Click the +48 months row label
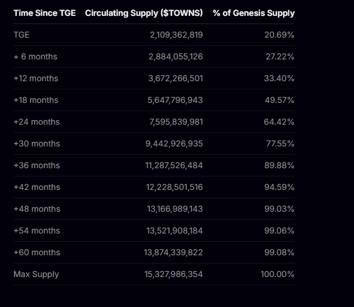This screenshot has width=354, height=307. (37, 209)
